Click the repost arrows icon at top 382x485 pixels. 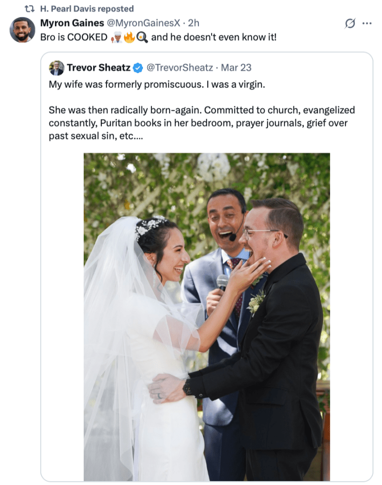29,9
